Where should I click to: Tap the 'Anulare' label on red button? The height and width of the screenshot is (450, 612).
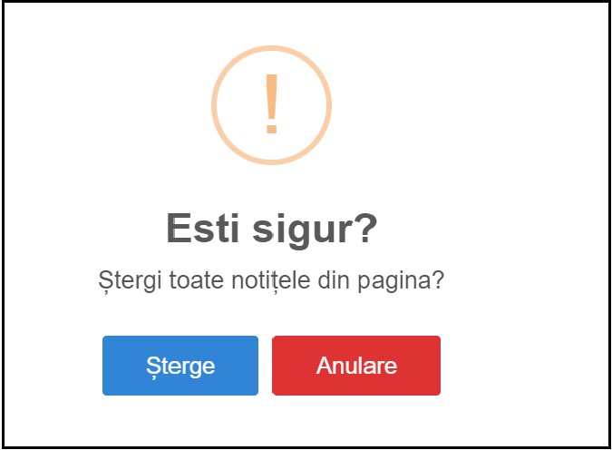[x=356, y=366]
